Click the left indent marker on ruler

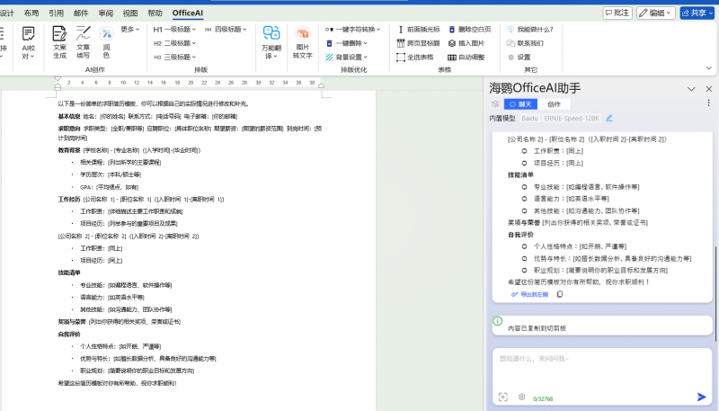click(x=58, y=85)
